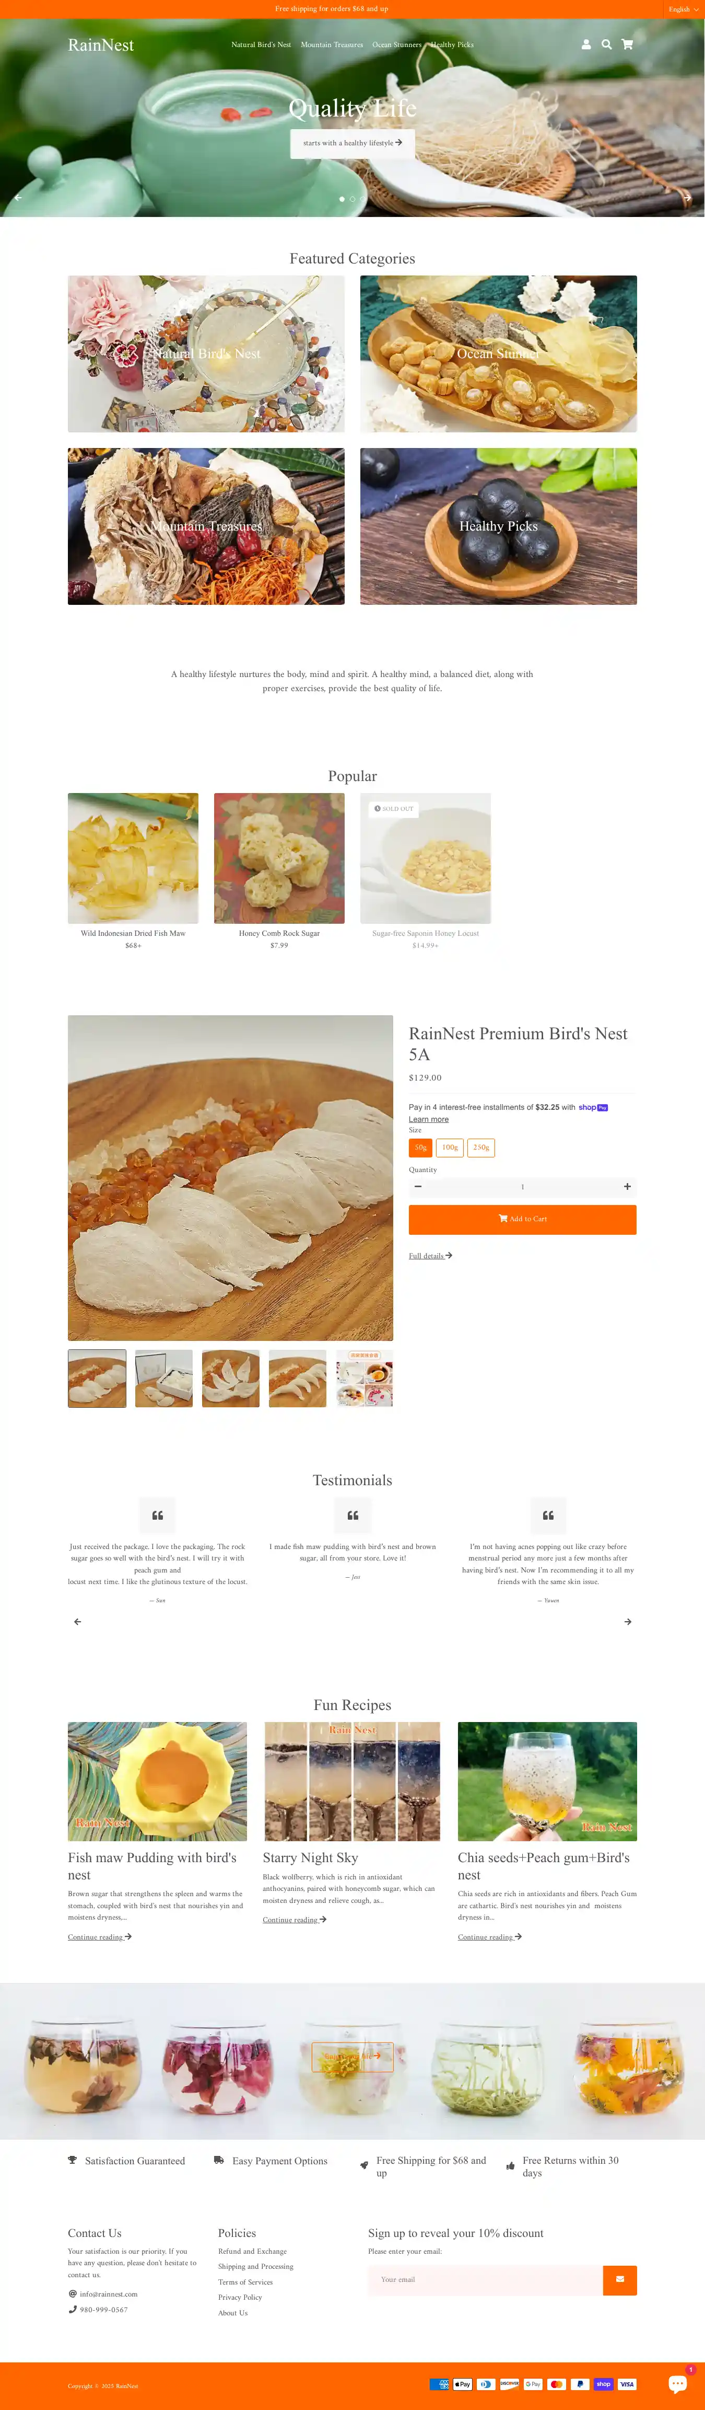705x2410 pixels.
Task: Show previous testimonials with left arrow
Action: pos(78,1621)
